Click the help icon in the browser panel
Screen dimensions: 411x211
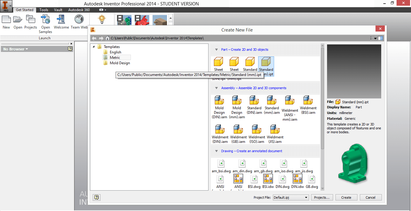(x=70, y=49)
